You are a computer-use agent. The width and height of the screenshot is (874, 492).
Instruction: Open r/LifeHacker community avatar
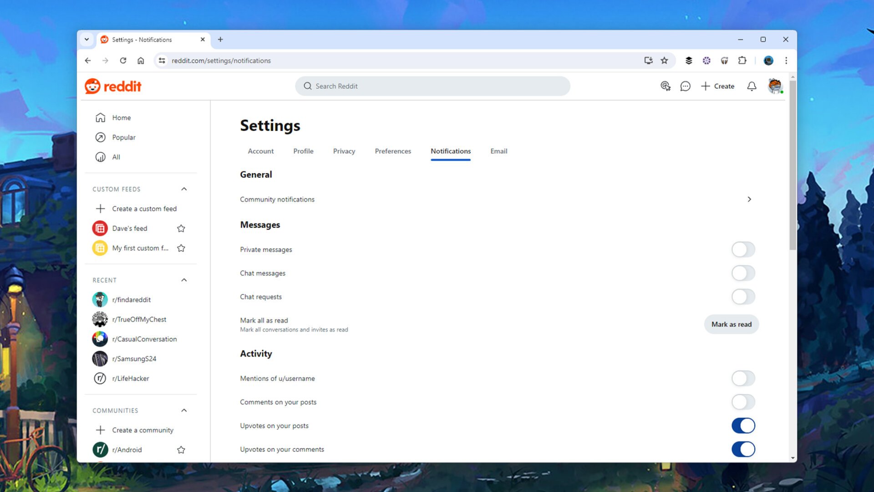100,378
